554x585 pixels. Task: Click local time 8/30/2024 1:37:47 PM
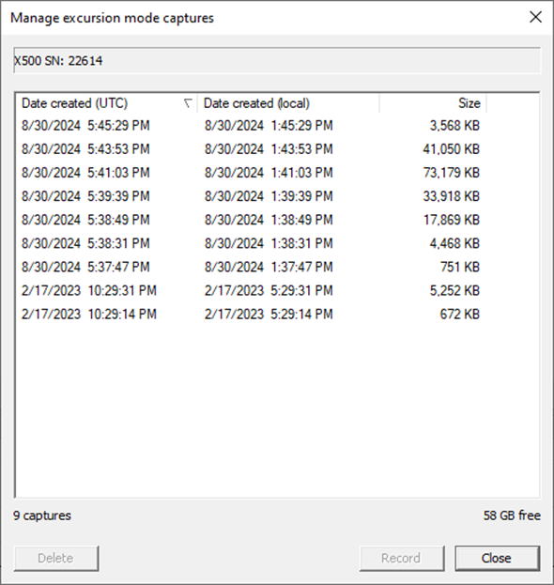click(269, 267)
